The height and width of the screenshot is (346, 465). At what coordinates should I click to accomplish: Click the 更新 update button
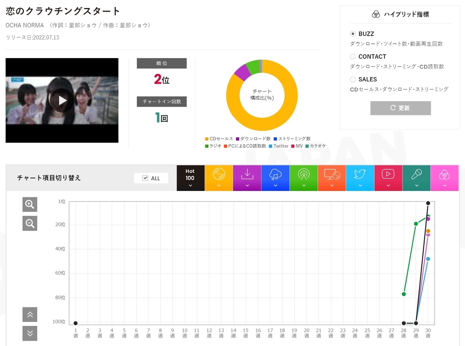pos(401,108)
